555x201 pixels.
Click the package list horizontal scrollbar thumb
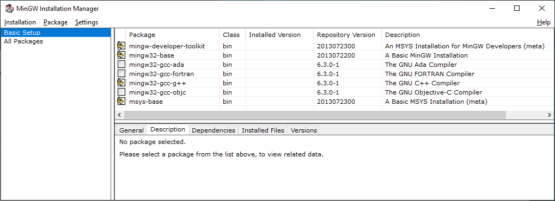coord(315,115)
